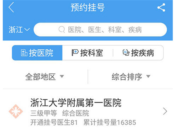Click the hospital icon in 按医院 tab

(x=24, y=53)
